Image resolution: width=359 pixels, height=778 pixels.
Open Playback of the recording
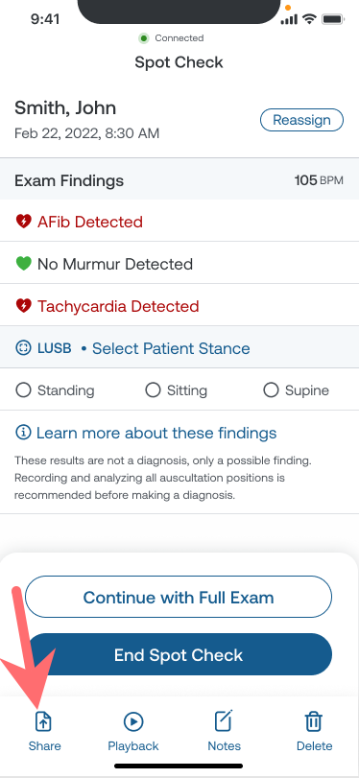(133, 721)
